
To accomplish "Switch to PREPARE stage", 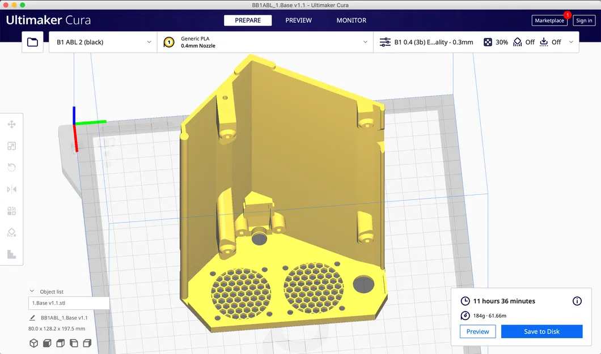I will point(248,20).
